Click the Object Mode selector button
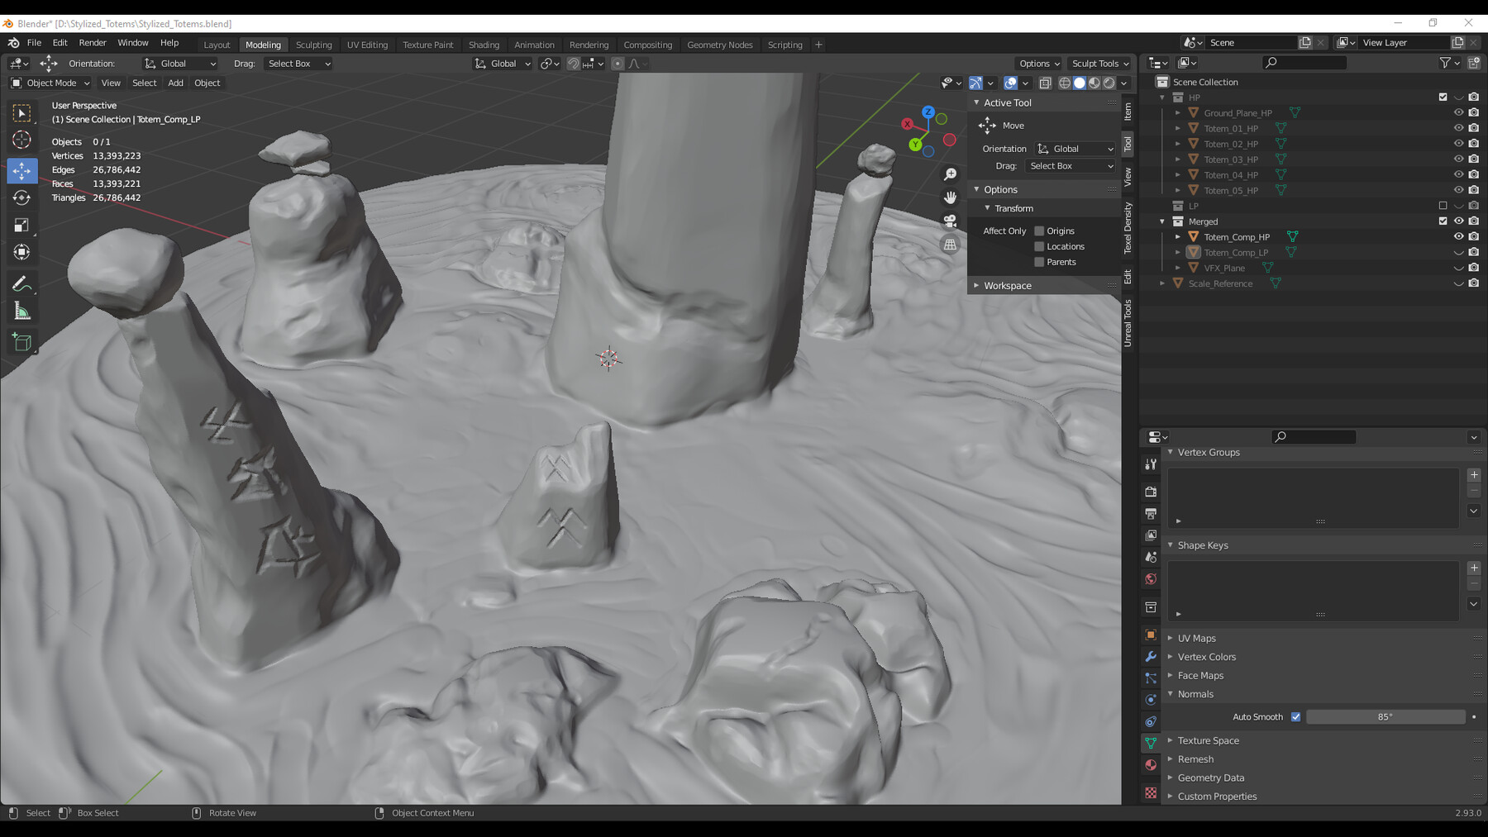This screenshot has width=1488, height=837. [x=50, y=83]
